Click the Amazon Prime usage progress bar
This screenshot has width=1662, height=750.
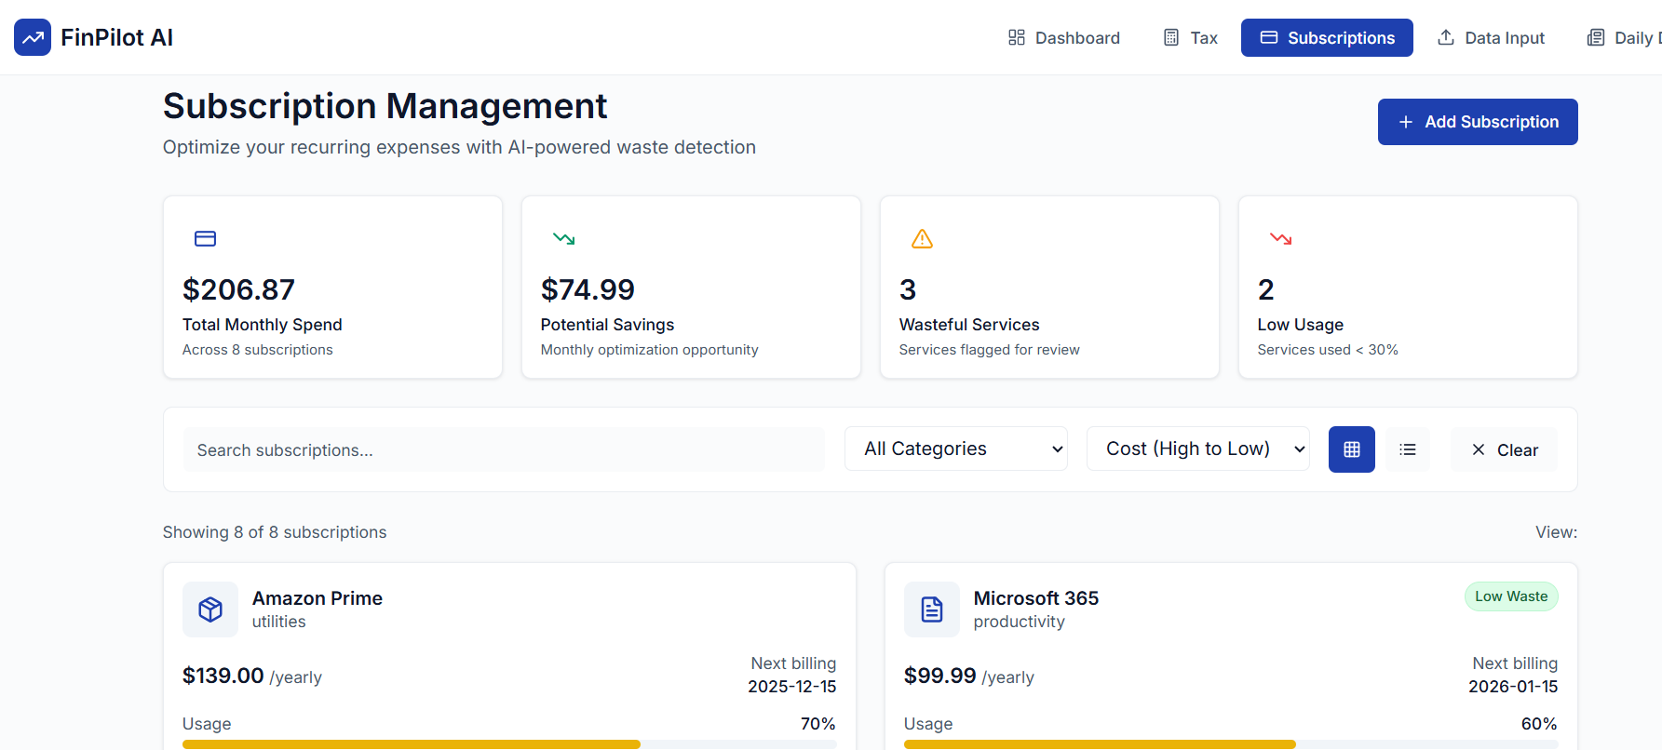(509, 743)
